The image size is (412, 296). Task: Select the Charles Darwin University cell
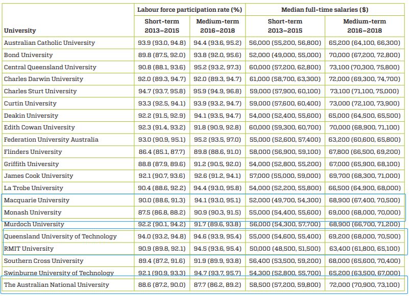click(43, 79)
